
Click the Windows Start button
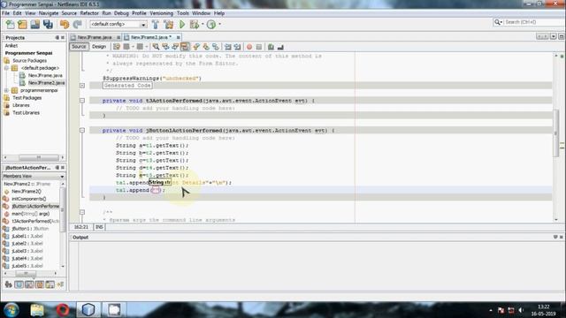pyautogui.click(x=11, y=310)
